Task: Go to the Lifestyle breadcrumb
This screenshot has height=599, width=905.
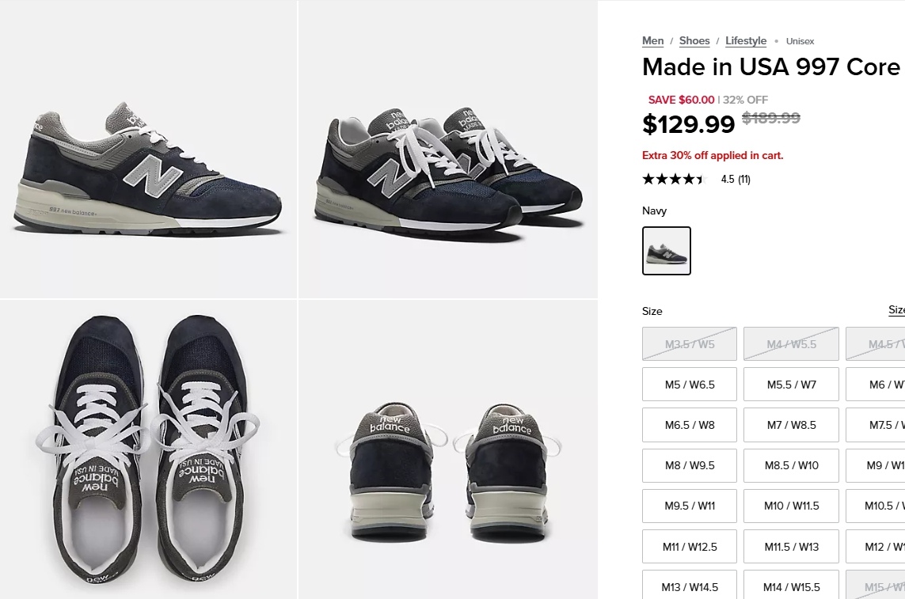Action: [746, 41]
